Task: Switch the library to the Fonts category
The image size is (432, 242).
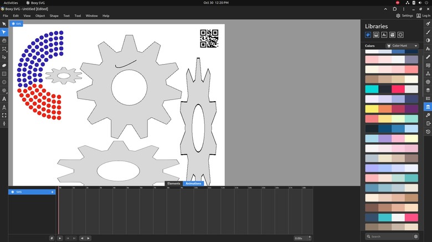Action: pyautogui.click(x=384, y=35)
